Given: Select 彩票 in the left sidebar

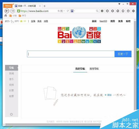Looking at the screenshot, I should 11,90.
